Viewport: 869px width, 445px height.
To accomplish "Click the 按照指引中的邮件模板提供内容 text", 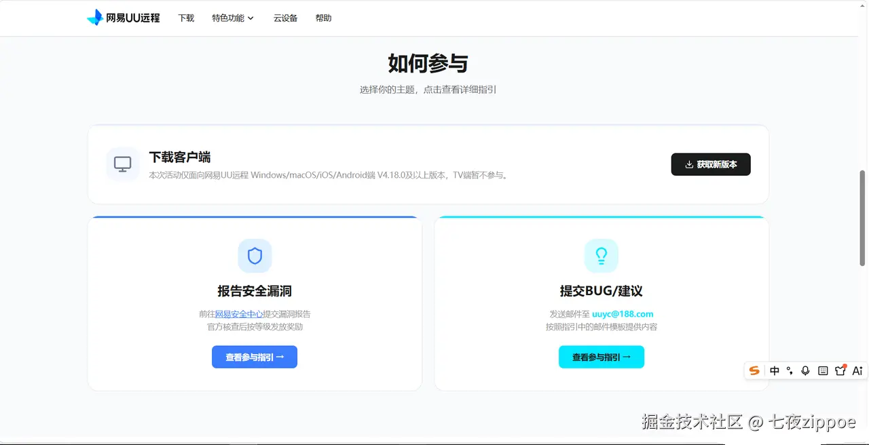I will 602,327.
